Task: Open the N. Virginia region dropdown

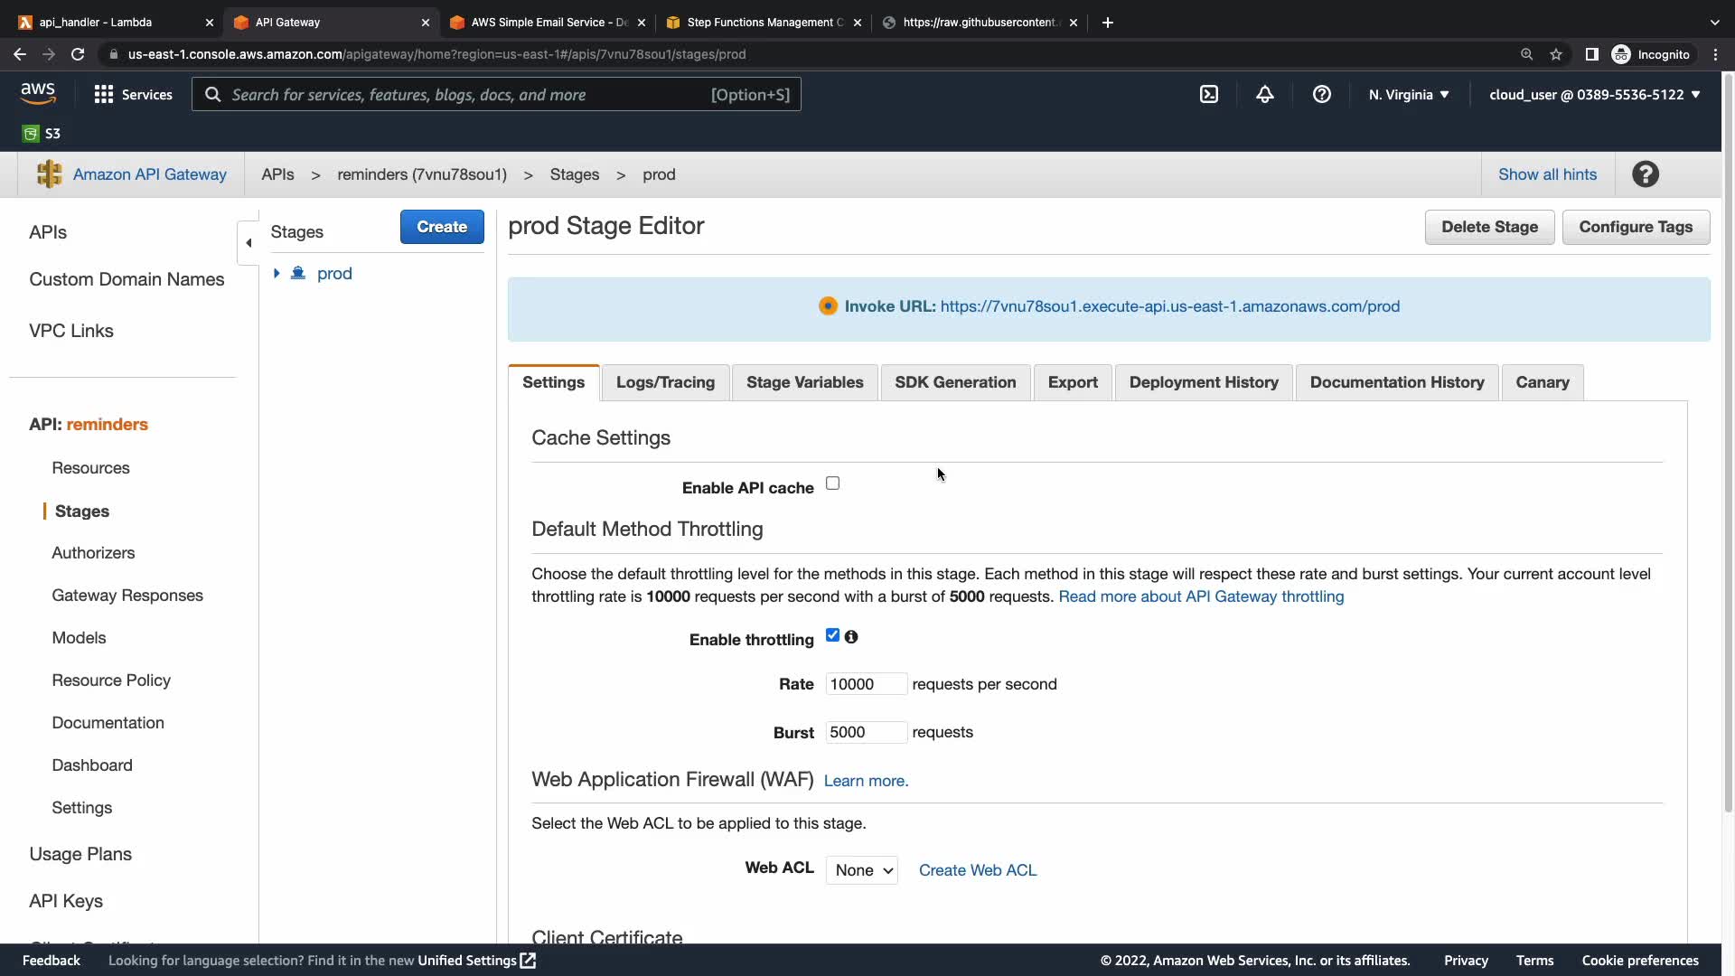Action: click(1408, 94)
